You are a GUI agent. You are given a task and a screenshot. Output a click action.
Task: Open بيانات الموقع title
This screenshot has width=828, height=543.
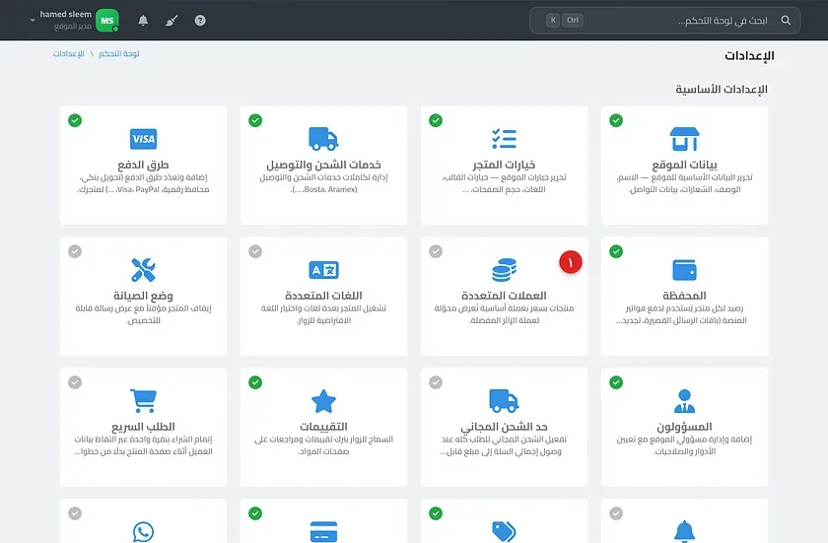tap(684, 165)
